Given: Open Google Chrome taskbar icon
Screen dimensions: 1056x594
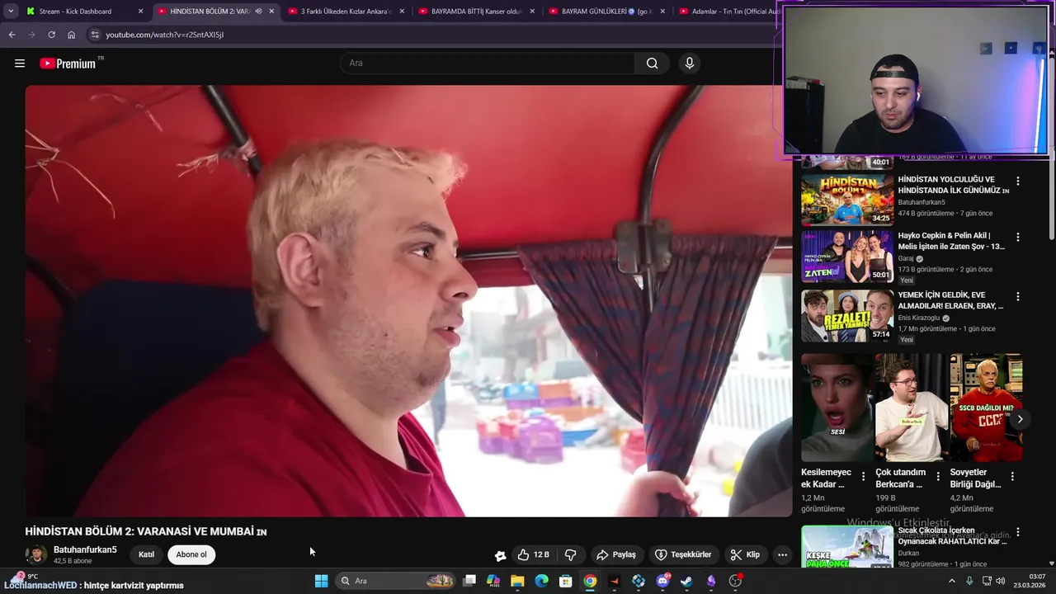Looking at the screenshot, I should [590, 581].
